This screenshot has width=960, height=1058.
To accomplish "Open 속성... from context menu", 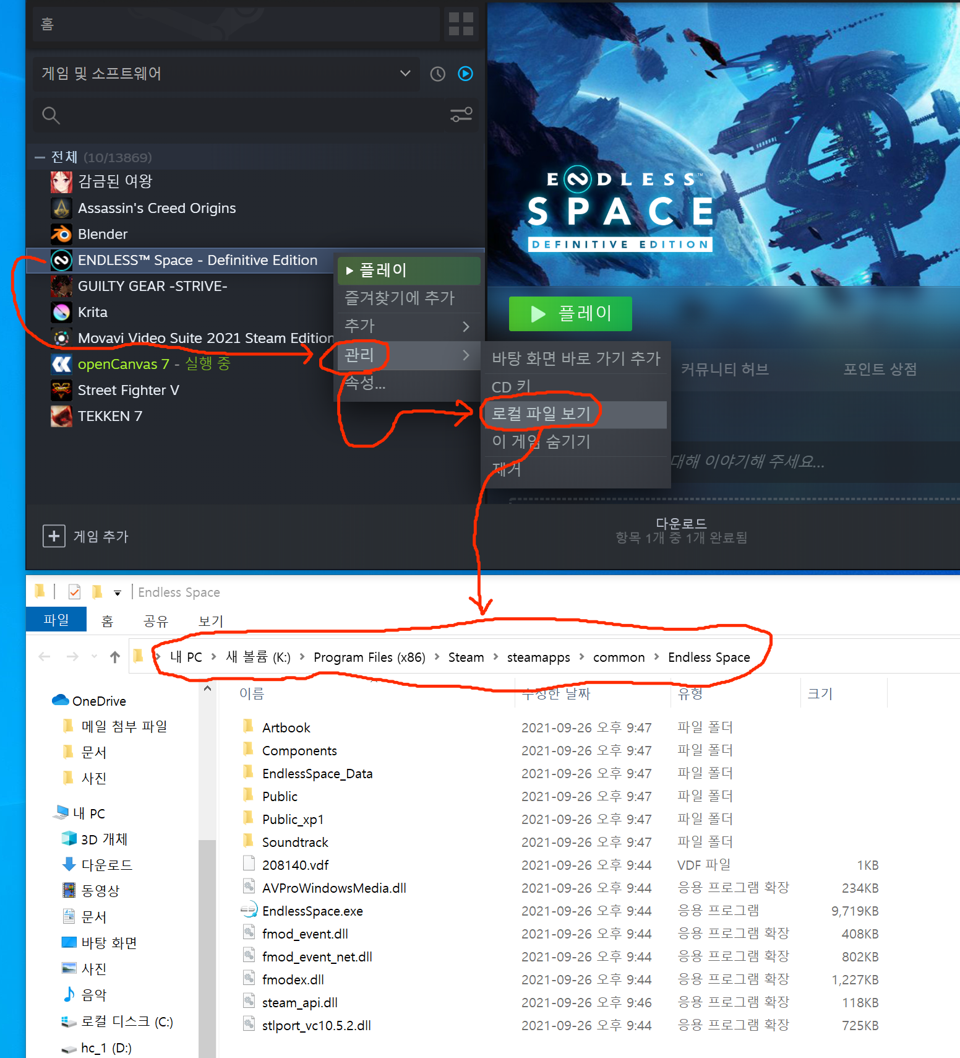I will coord(408,383).
